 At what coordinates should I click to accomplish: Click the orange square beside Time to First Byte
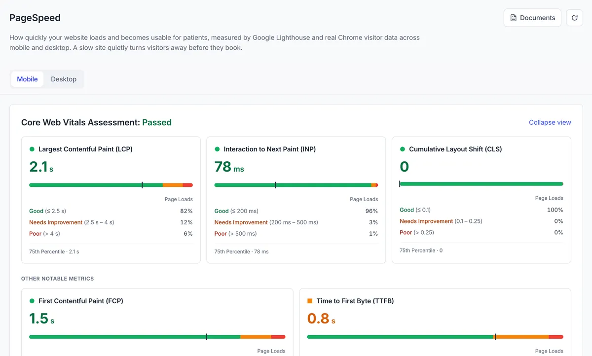pos(310,301)
